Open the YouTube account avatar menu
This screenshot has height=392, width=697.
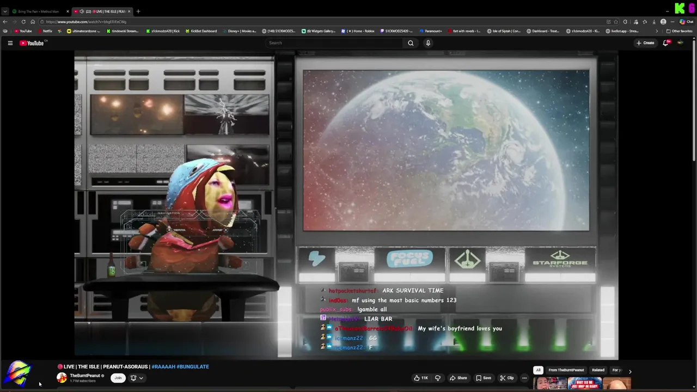pyautogui.click(x=680, y=43)
